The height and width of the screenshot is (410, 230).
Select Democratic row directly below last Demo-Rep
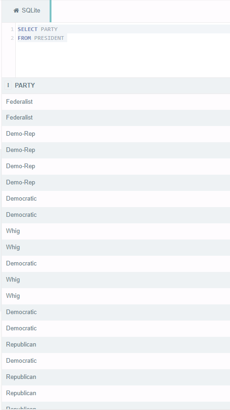tap(116, 199)
